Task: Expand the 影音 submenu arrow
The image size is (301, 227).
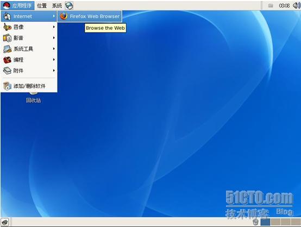Action: point(54,38)
